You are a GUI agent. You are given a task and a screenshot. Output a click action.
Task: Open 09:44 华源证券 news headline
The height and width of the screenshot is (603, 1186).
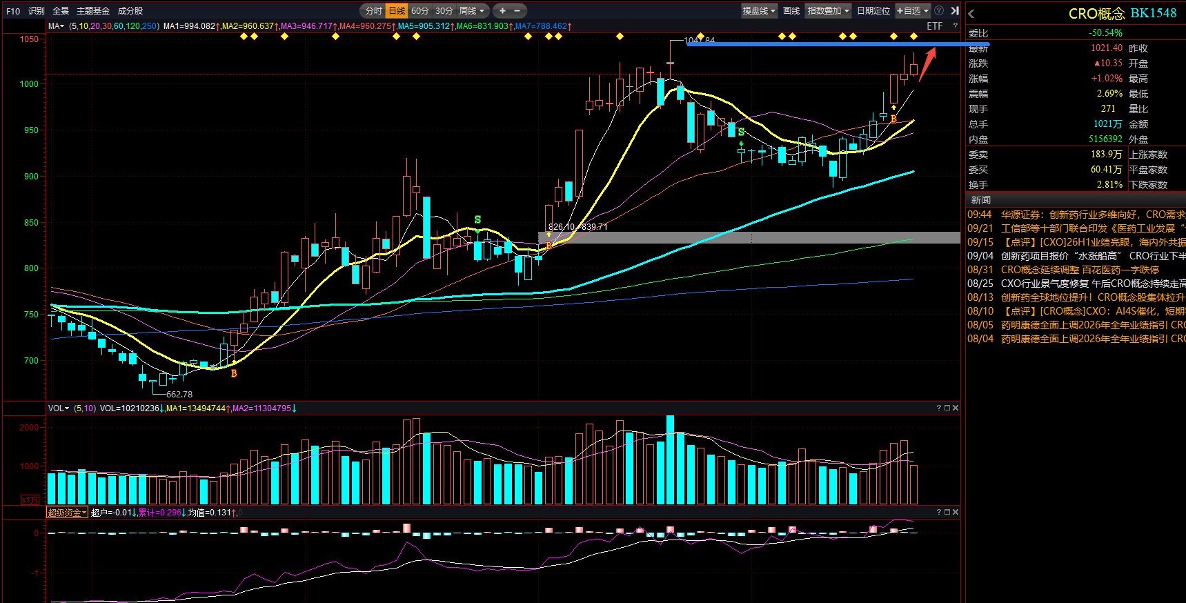pyautogui.click(x=1076, y=215)
